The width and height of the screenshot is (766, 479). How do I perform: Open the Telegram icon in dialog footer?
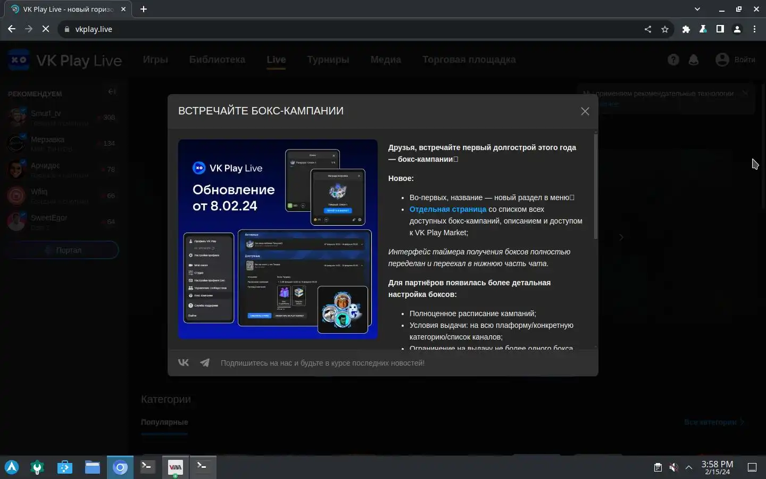tap(205, 362)
